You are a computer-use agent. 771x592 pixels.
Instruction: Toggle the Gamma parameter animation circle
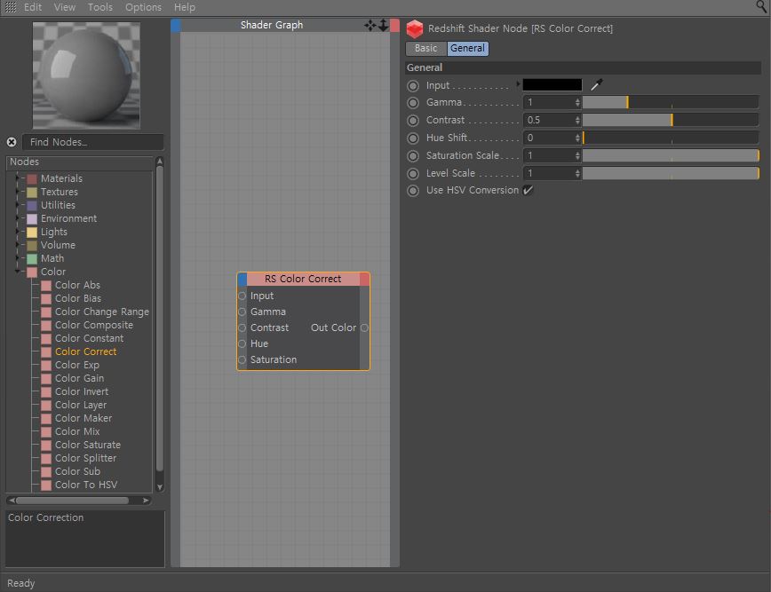(413, 103)
